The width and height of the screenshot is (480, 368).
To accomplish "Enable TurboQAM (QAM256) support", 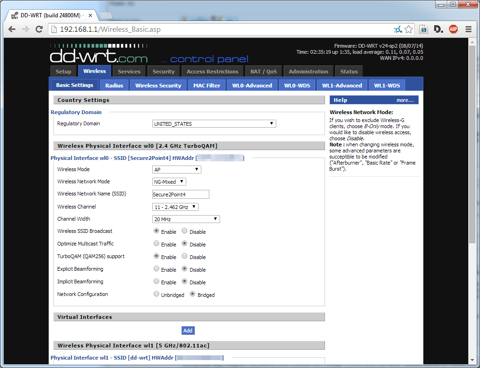I will tap(156, 256).
